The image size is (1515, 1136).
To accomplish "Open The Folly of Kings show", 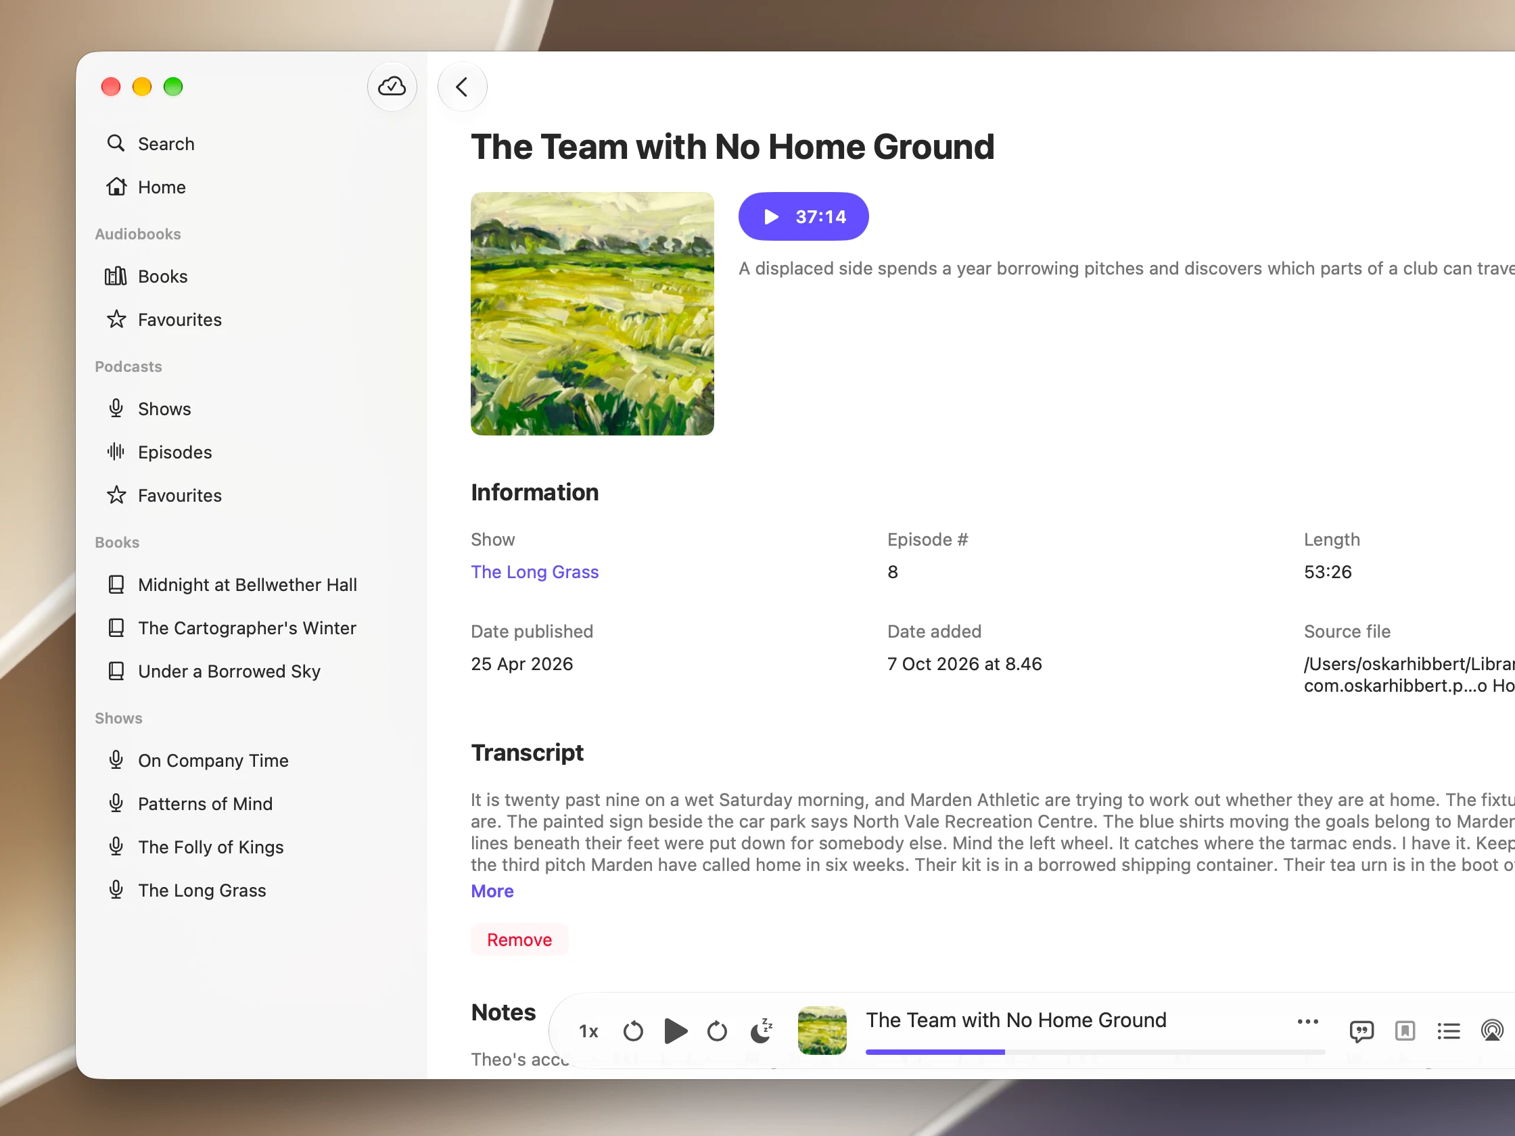I will (252, 847).
